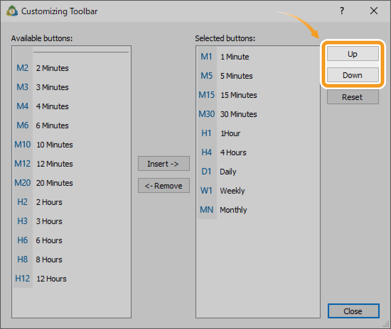Select the M6 timeframe icon
The width and height of the screenshot is (391, 329).
22,126
